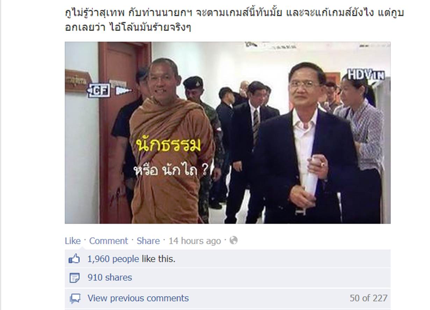The width and height of the screenshot is (430, 310).
Task: Click the shares note icon
Action: [x=74, y=278]
